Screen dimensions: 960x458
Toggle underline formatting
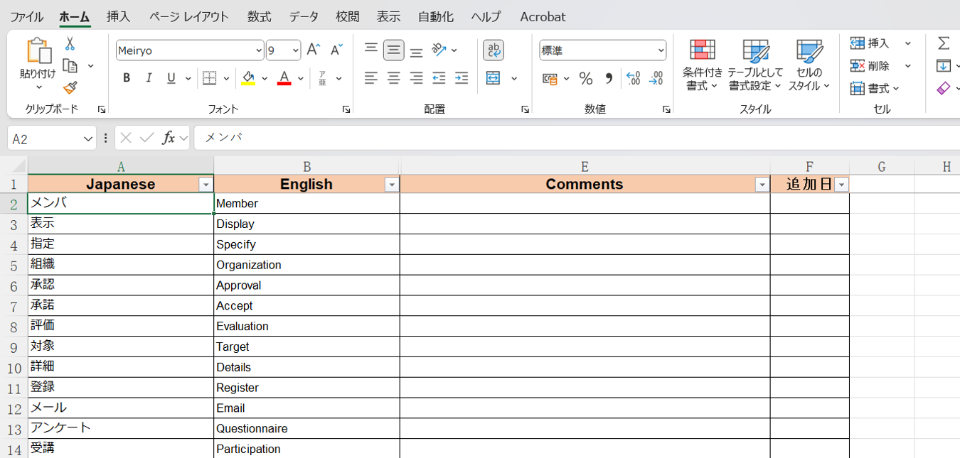[x=171, y=78]
